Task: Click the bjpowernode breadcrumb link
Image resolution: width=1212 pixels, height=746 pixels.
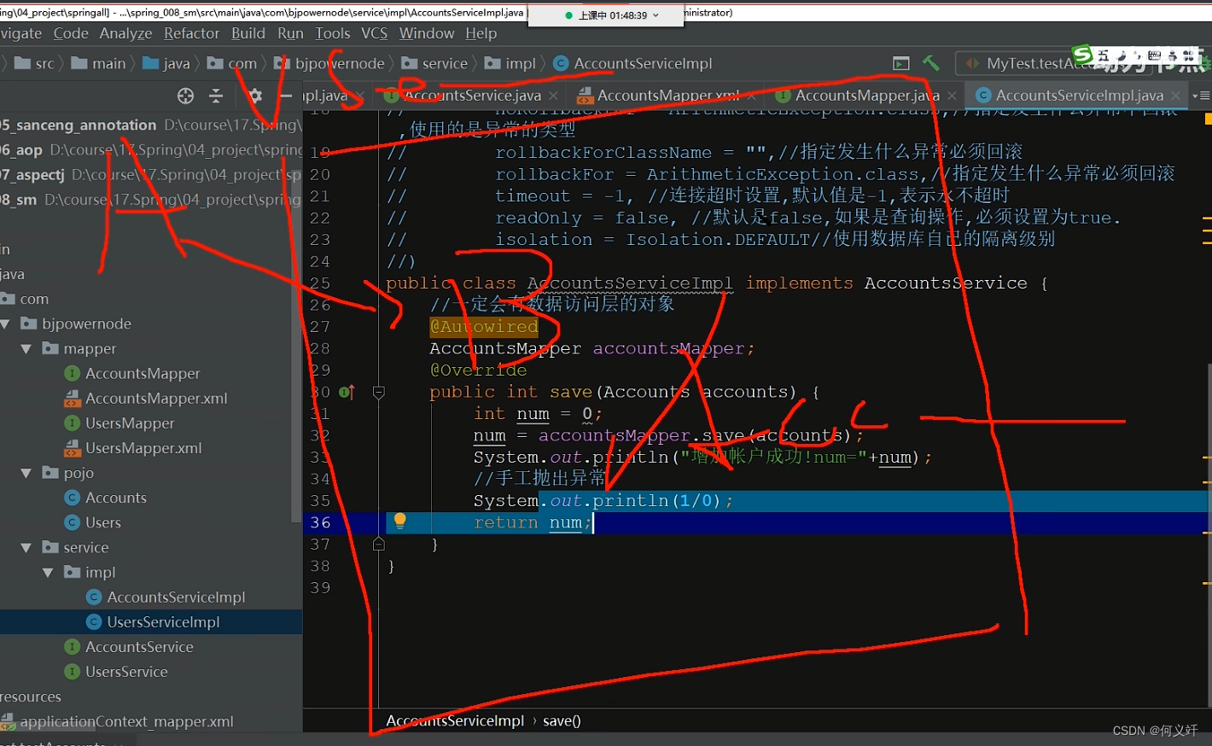Action: click(x=340, y=63)
